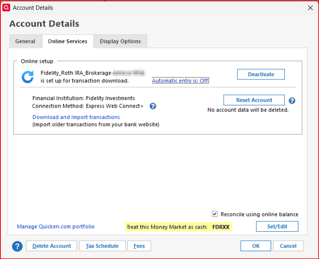319x259 pixels.
Task: Open help icon beside Reset Account
Action: tap(292, 101)
